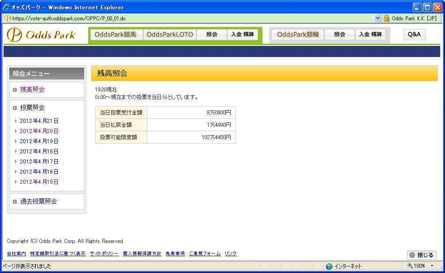The image size is (445, 273).
Task: View voting records for 2012年4月18日
Action: tap(39, 151)
